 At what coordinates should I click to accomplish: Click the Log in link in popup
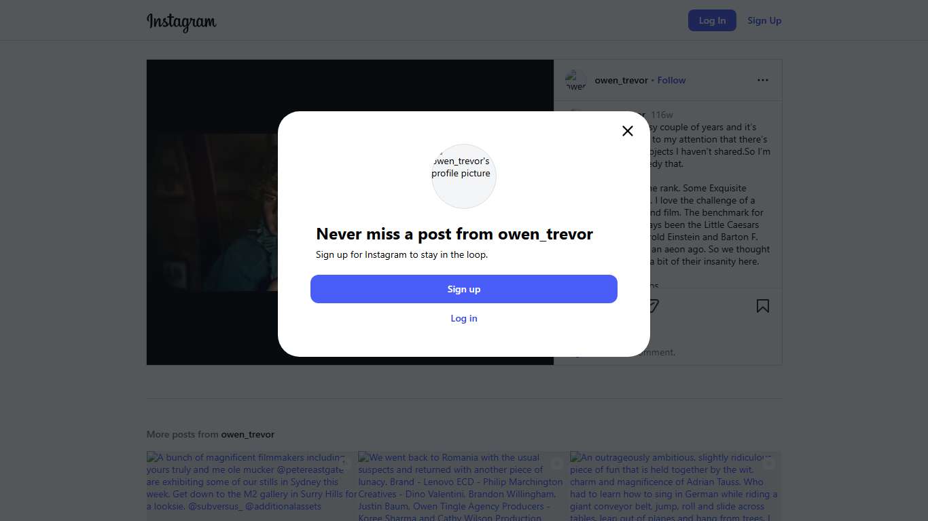tap(464, 318)
